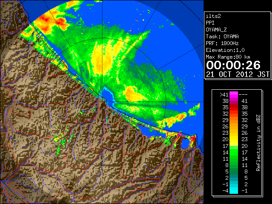Pick the orange 29–32 dBZ legend band
The width and height of the screenshot is (272, 204).
tap(234, 120)
